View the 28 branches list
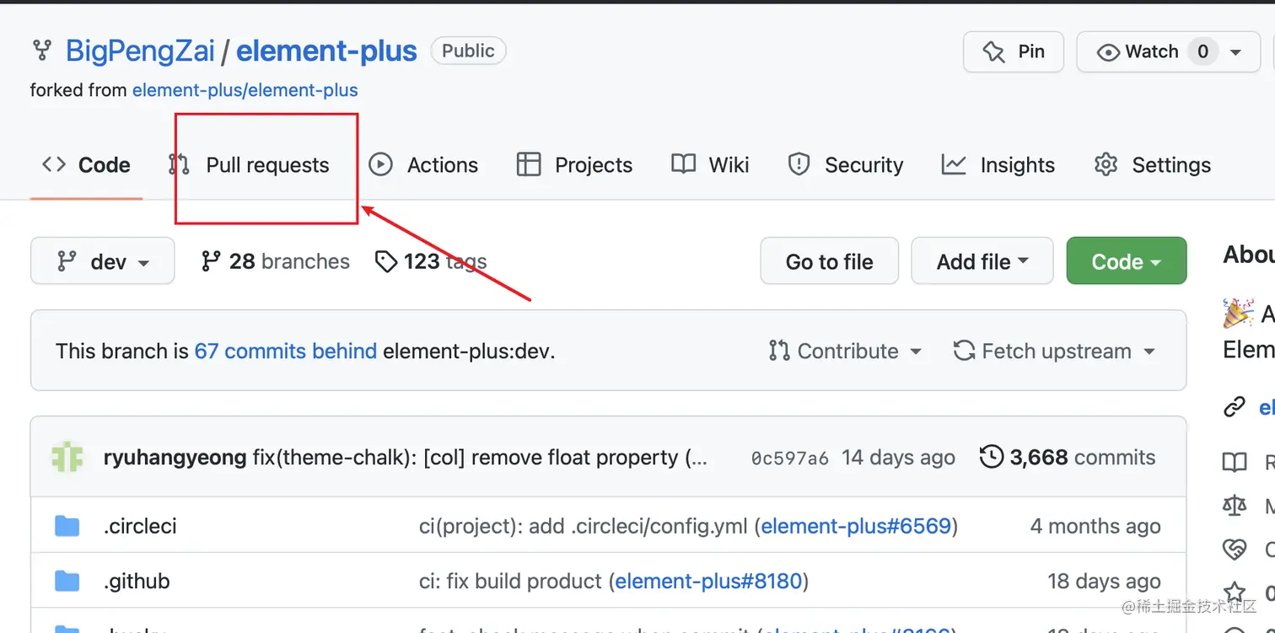Viewport: 1275px width, 633px height. tap(275, 261)
